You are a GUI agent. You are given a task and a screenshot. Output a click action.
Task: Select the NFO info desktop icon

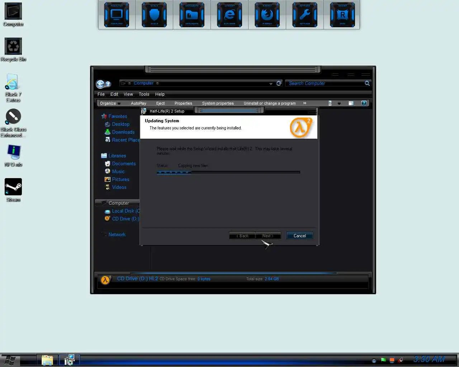coord(13,156)
